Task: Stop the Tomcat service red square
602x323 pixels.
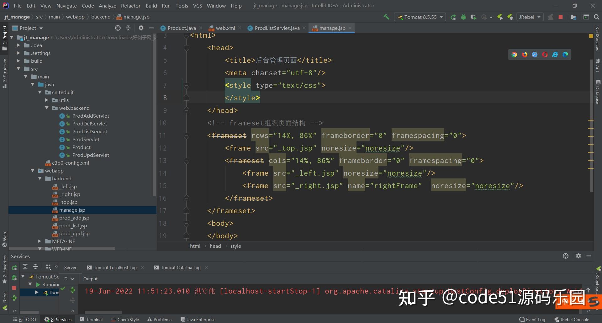Action: (14, 288)
